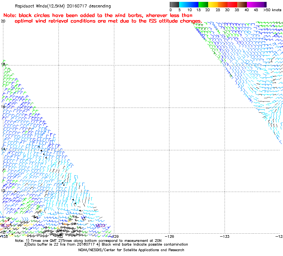Pick the red 30-35 knots color swatch
The width and height of the screenshot is (283, 256).
pyautogui.click(x=232, y=4)
